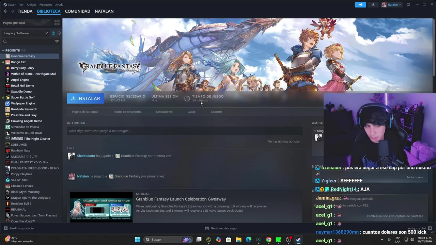Open the Productos menu
The height and width of the screenshot is (245, 436).
46,5
